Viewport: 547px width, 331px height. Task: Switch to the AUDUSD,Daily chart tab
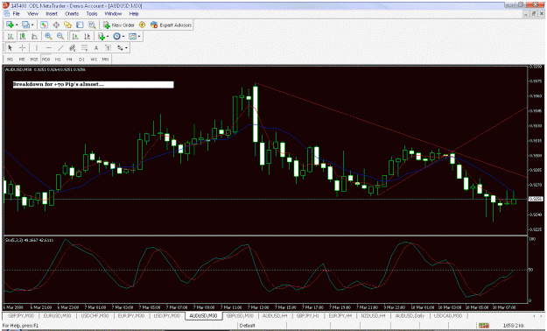410,315
